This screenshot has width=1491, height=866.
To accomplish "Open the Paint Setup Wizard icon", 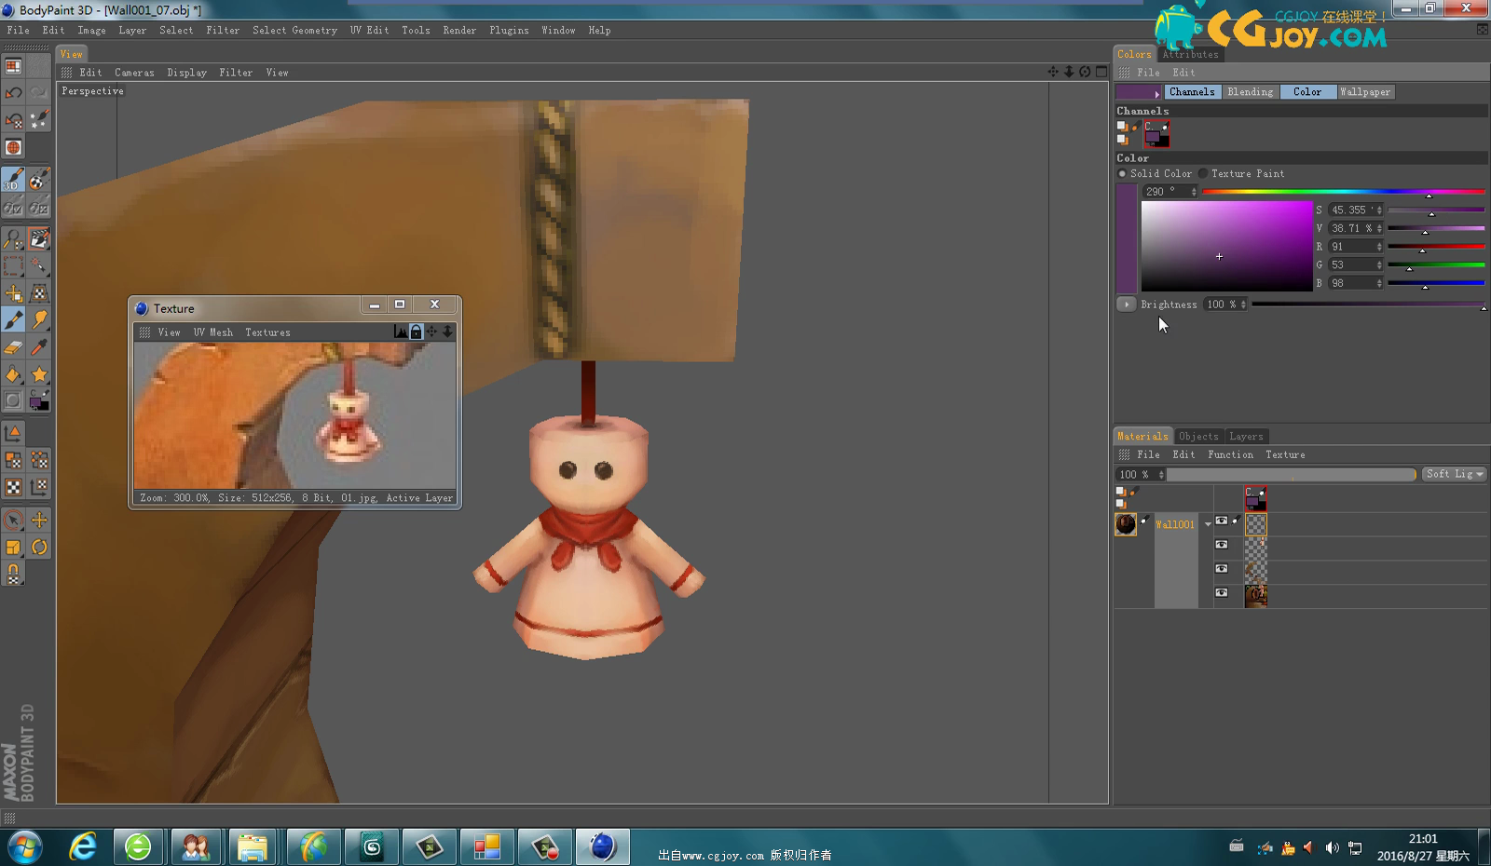I will (39, 119).
